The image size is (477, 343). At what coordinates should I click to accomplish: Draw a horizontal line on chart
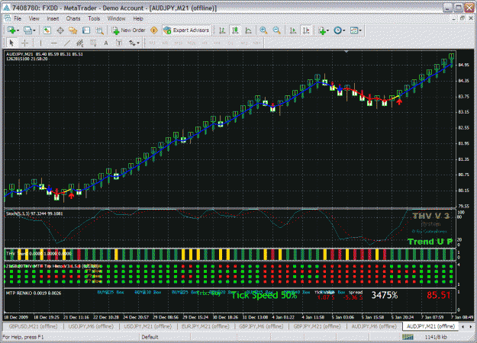tap(54, 43)
